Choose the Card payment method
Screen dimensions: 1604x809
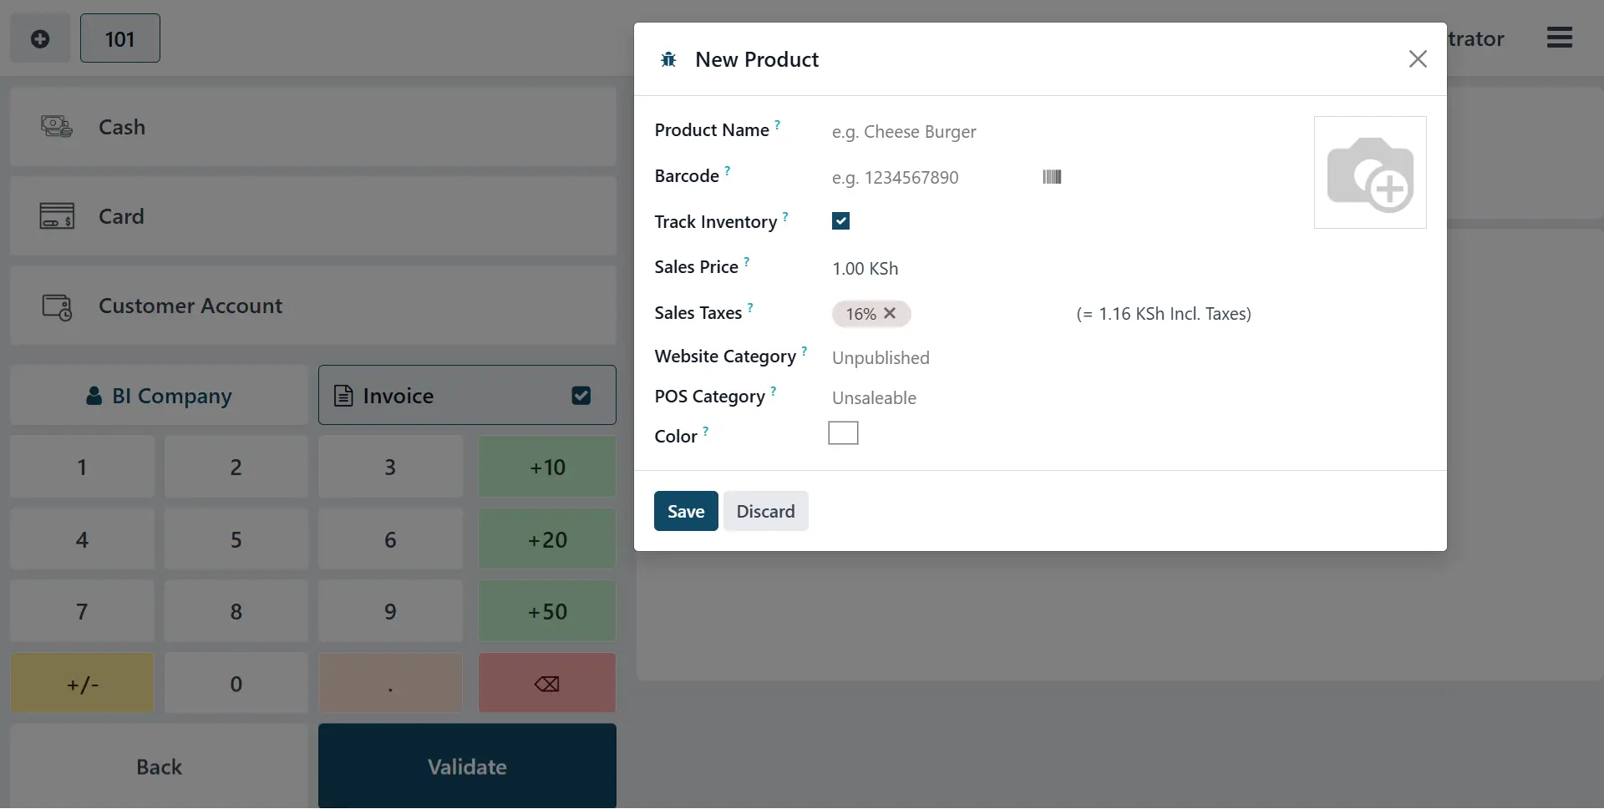312,216
